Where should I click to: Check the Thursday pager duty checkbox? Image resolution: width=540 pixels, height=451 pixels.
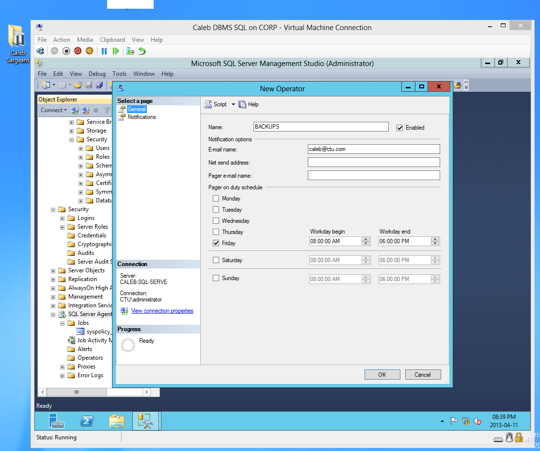click(x=216, y=232)
